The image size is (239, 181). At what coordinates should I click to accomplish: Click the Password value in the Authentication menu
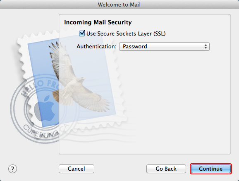point(135,46)
